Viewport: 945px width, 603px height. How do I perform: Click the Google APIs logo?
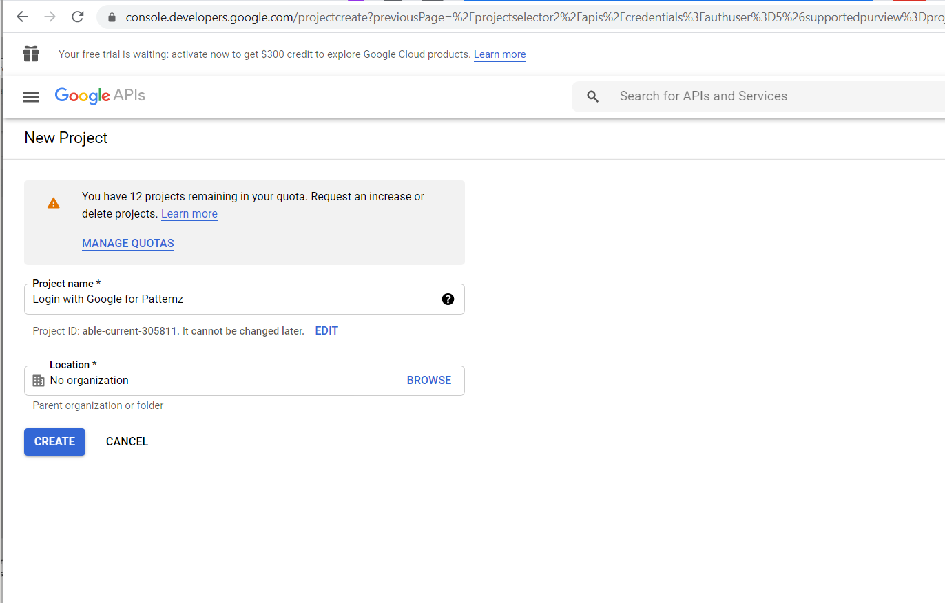(100, 96)
